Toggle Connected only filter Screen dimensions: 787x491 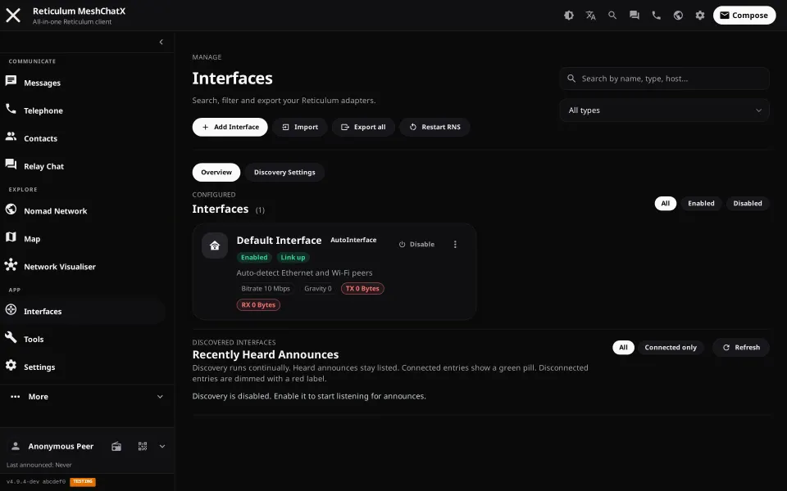pyautogui.click(x=671, y=347)
